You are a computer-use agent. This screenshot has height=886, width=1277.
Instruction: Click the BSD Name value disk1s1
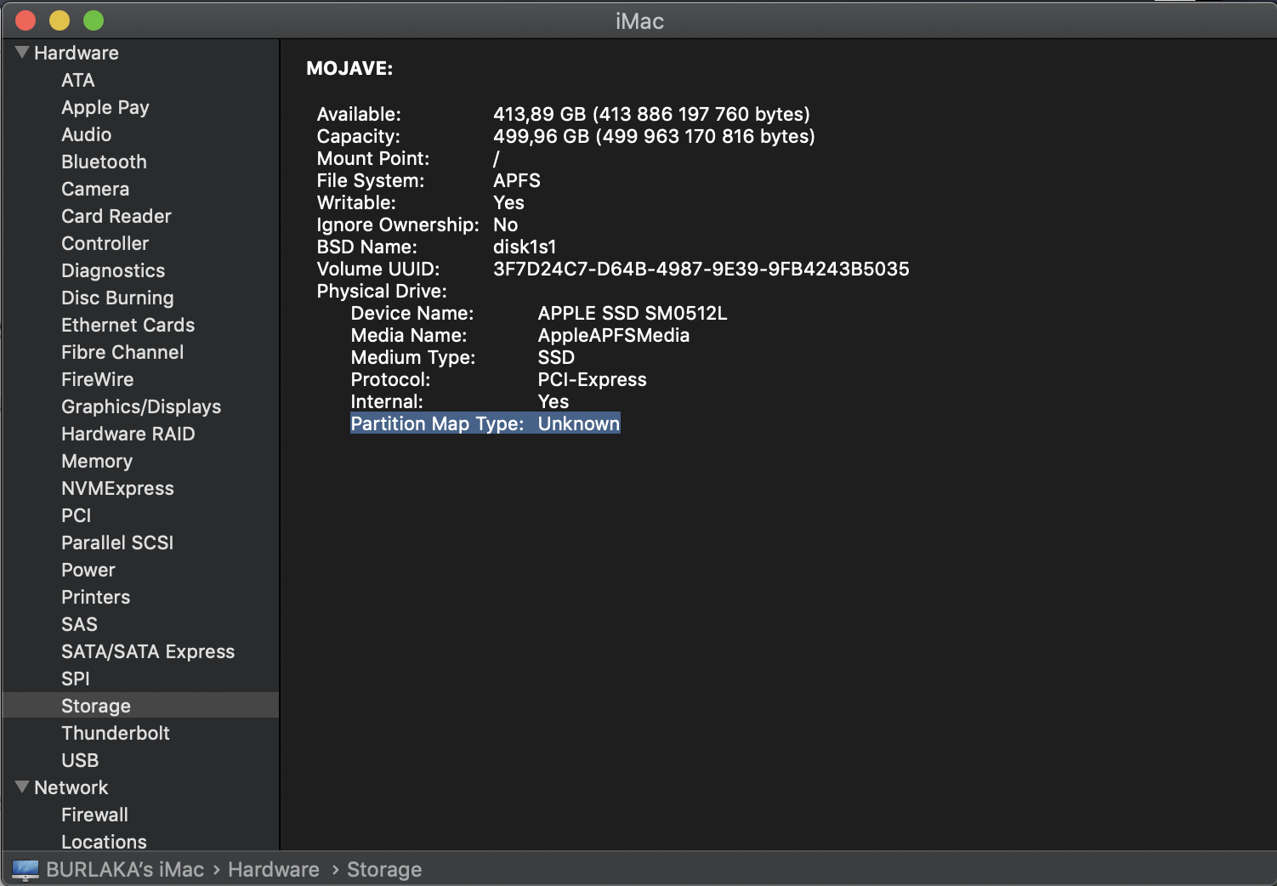tap(525, 247)
